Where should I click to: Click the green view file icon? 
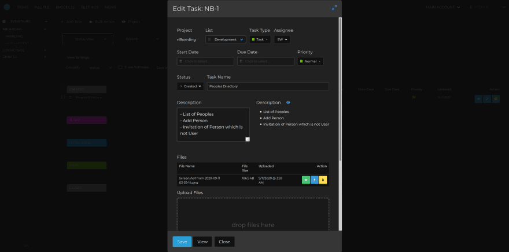[305, 180]
